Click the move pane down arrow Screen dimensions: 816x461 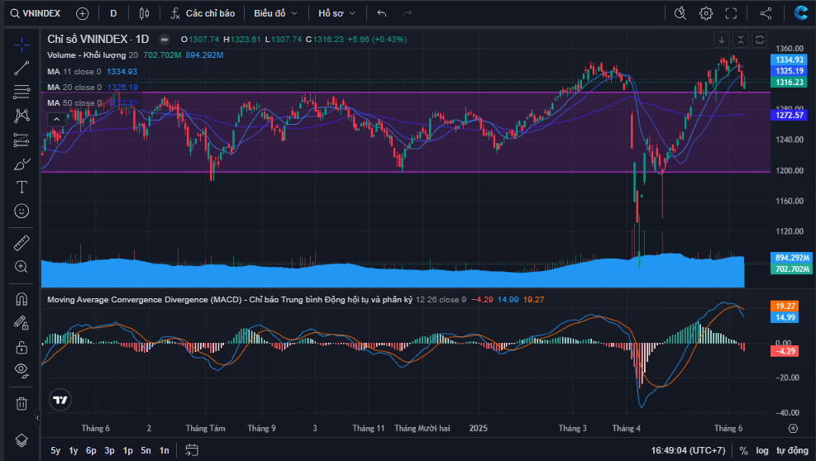click(x=721, y=40)
